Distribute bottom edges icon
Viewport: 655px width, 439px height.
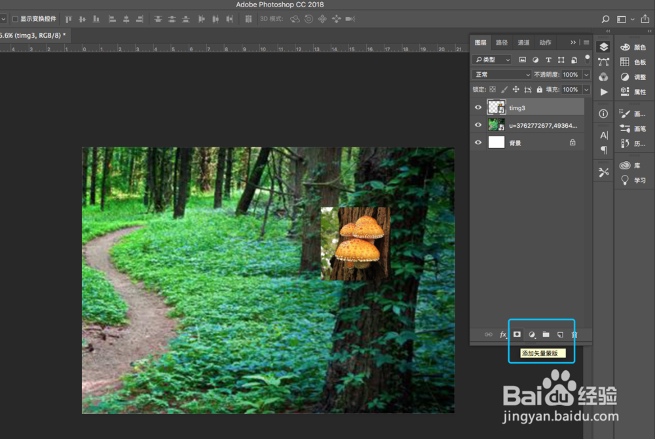pos(186,19)
